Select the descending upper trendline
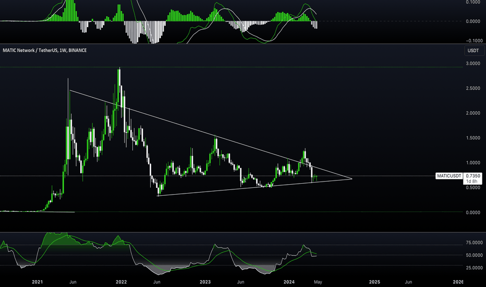 [211, 134]
